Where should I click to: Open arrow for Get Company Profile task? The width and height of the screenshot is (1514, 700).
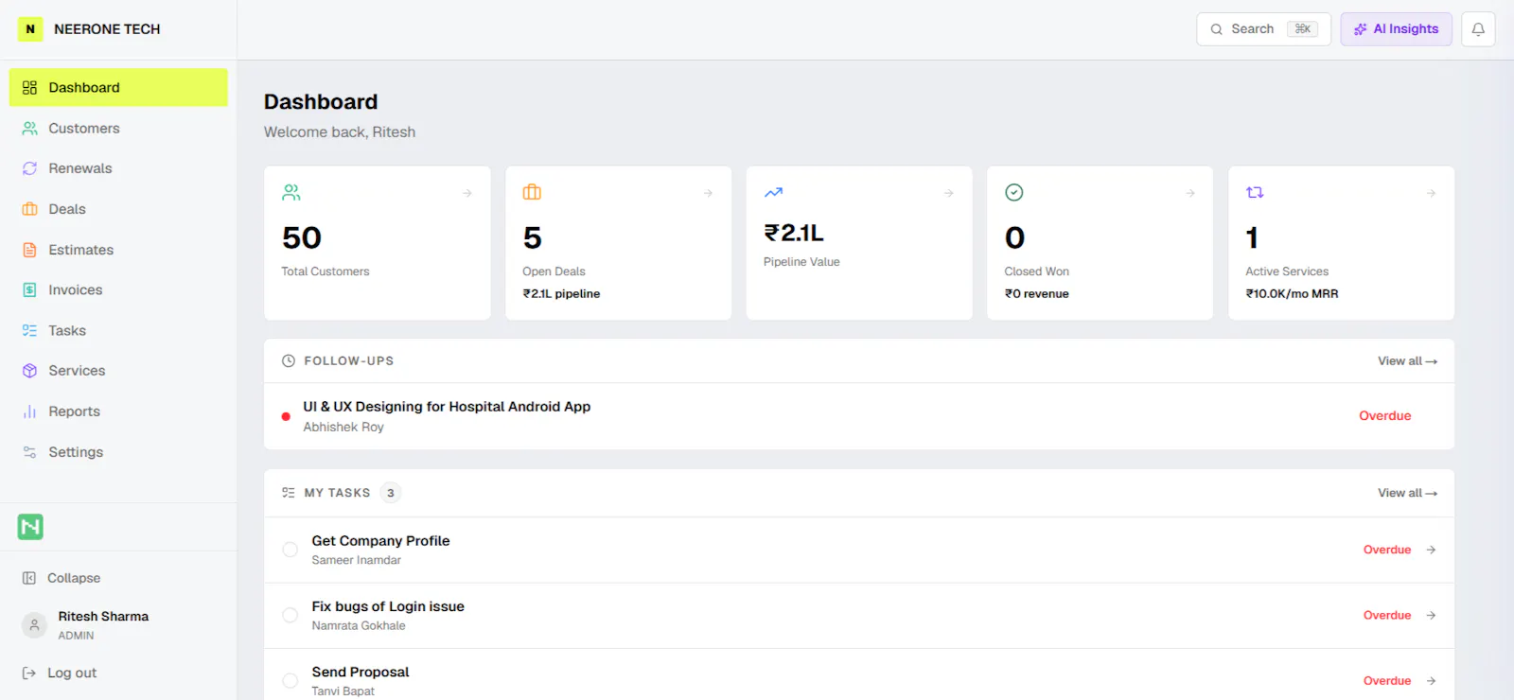(1431, 550)
